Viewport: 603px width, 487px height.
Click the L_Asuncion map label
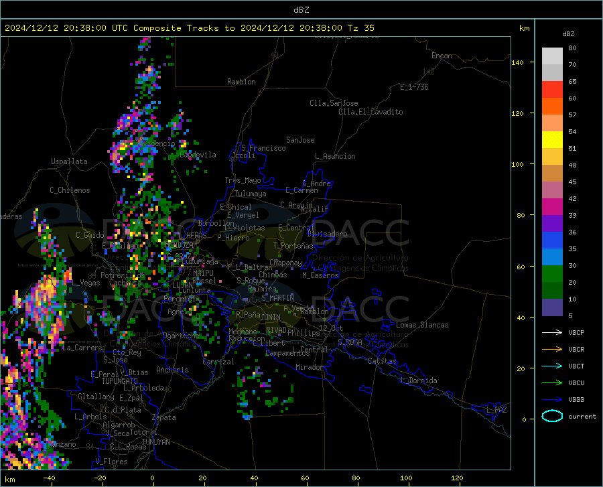click(335, 156)
